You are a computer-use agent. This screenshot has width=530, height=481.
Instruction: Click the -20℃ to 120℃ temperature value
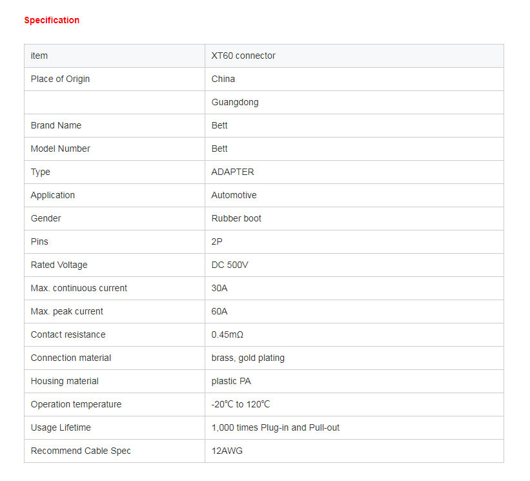coord(241,405)
